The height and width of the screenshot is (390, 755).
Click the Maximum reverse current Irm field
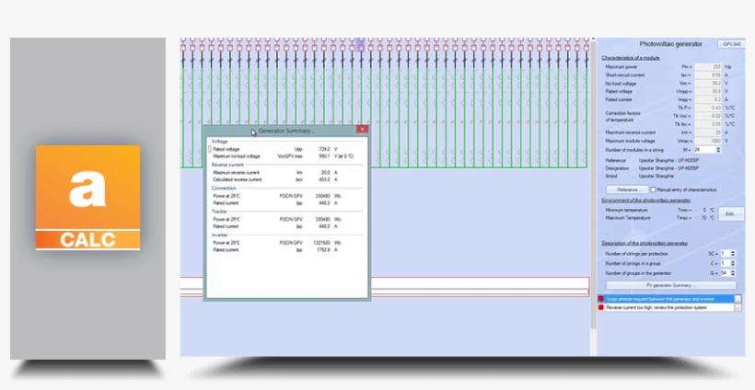click(708, 132)
